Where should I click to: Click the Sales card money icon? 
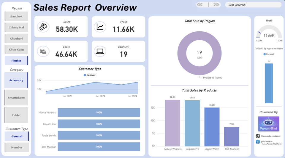(43, 27)
